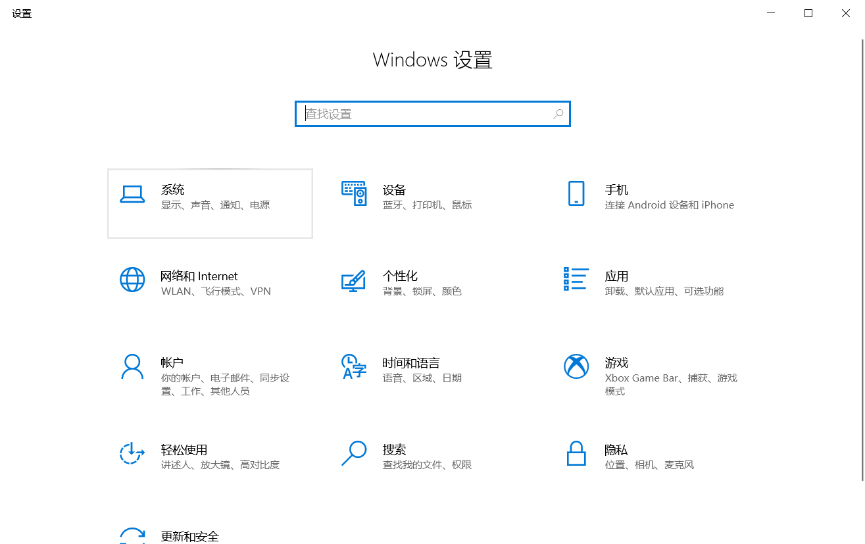The height and width of the screenshot is (544, 865).
Task: Select the 设备 category title
Action: [x=394, y=189]
